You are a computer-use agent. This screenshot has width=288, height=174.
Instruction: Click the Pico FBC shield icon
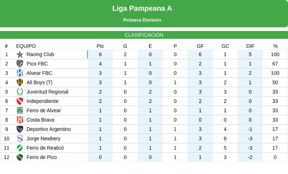[20, 64]
